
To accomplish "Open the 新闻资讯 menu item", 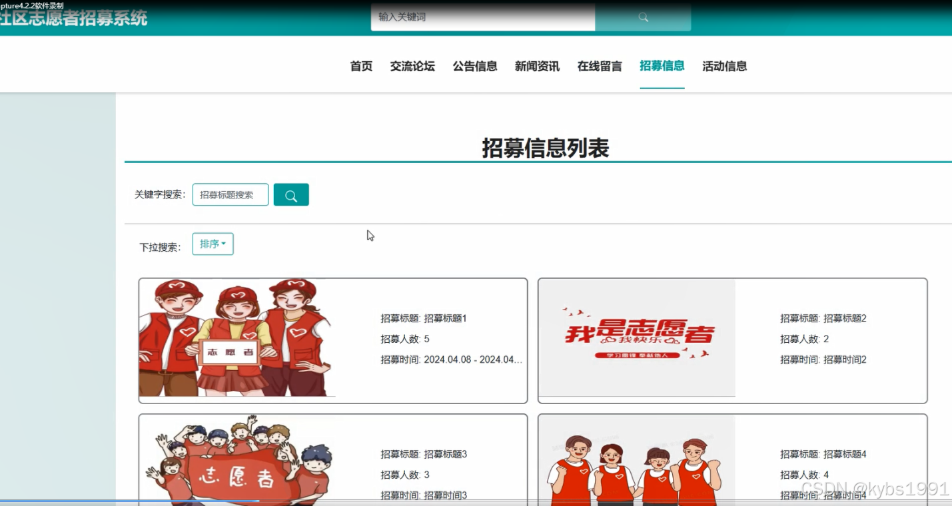I will 537,66.
